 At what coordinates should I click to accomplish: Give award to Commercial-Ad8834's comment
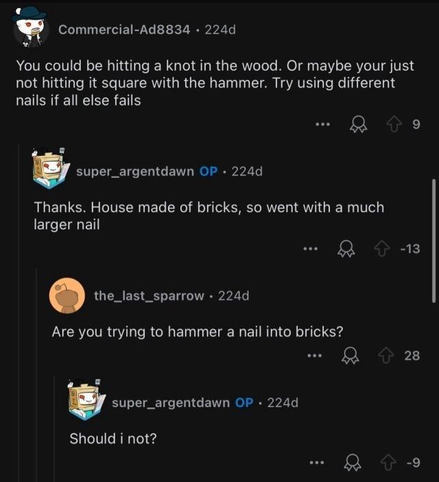click(x=357, y=124)
